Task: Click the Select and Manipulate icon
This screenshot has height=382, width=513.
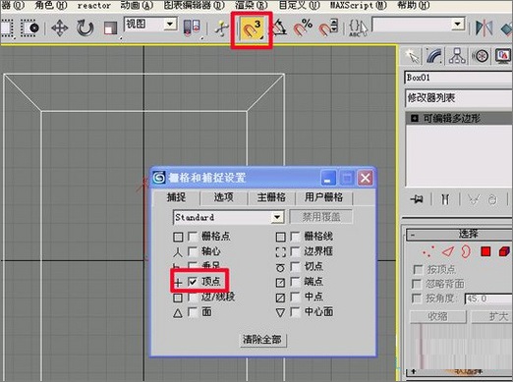Action: [222, 27]
